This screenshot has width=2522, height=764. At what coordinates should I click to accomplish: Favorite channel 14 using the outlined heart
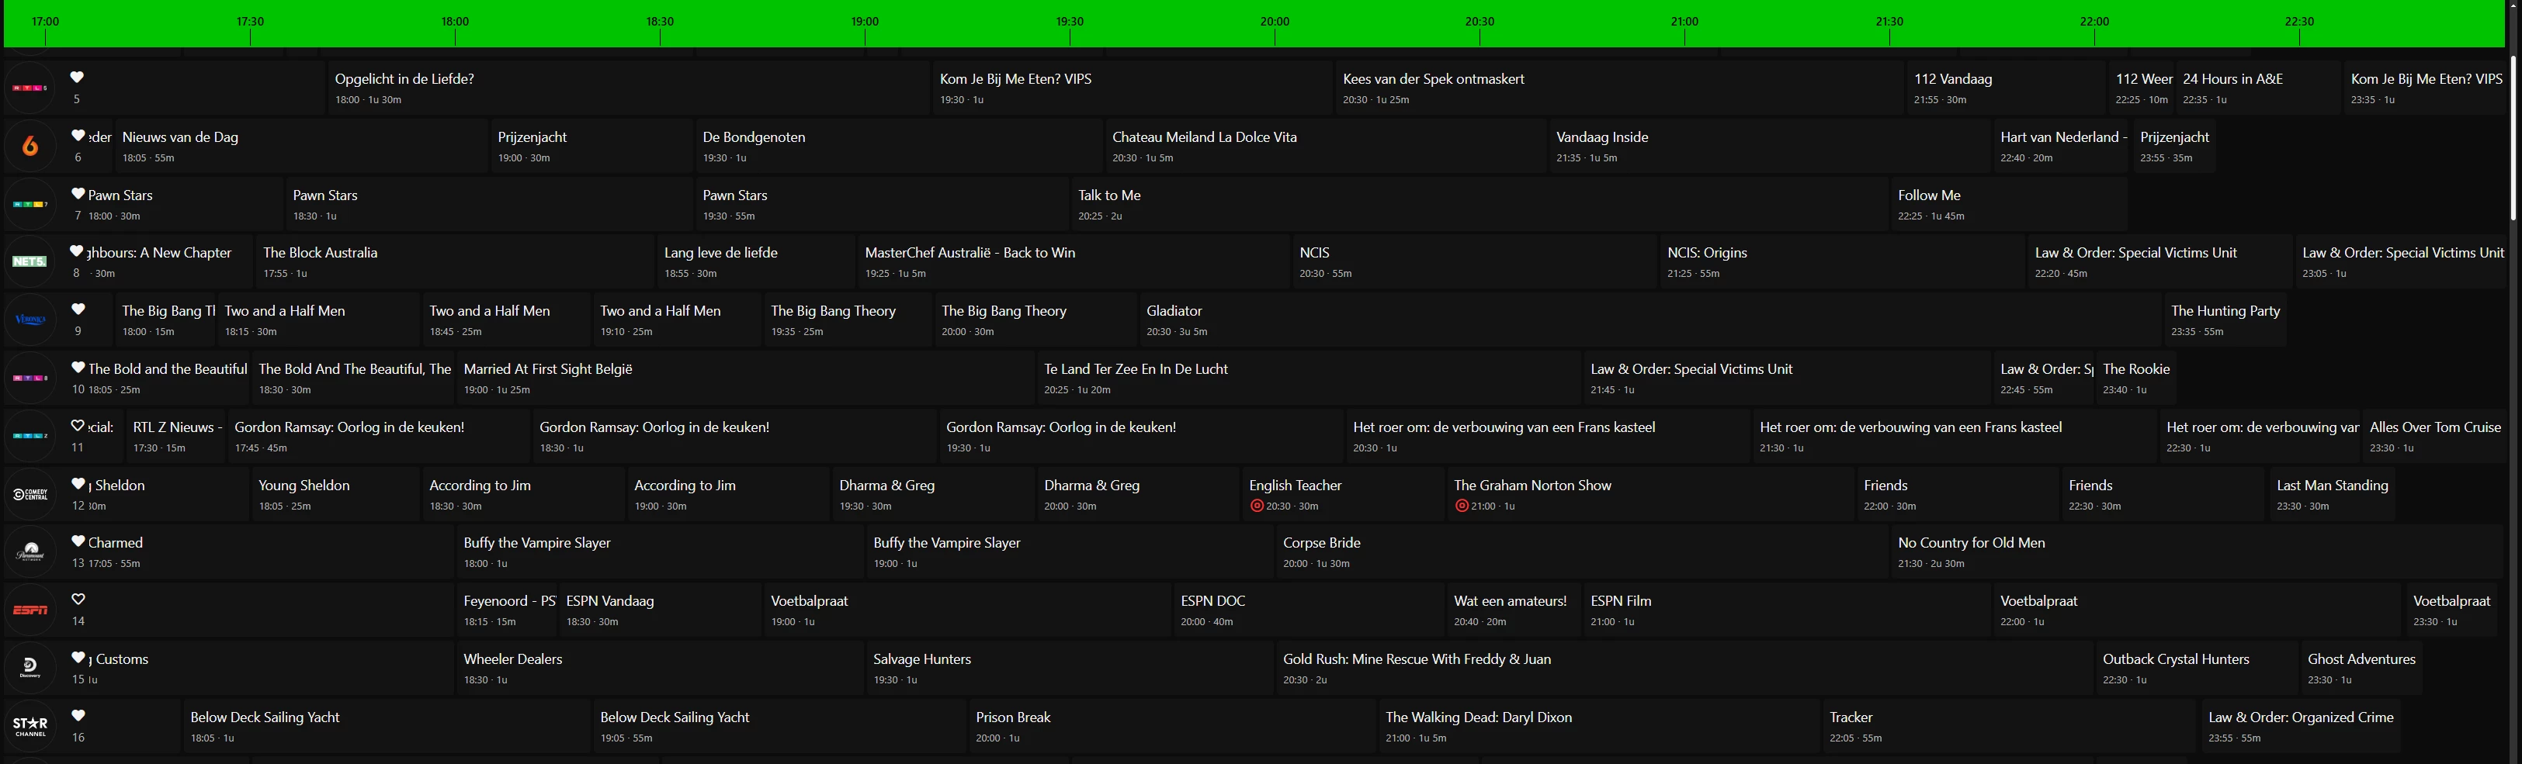[x=78, y=600]
